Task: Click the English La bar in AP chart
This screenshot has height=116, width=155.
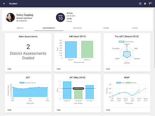Action: coord(67,90)
